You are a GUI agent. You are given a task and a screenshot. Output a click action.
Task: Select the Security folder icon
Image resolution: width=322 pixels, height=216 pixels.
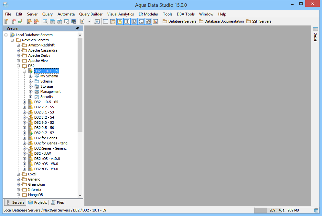pyautogui.click(x=37, y=97)
